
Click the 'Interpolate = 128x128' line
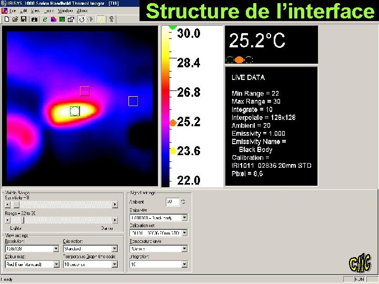[x=264, y=117]
